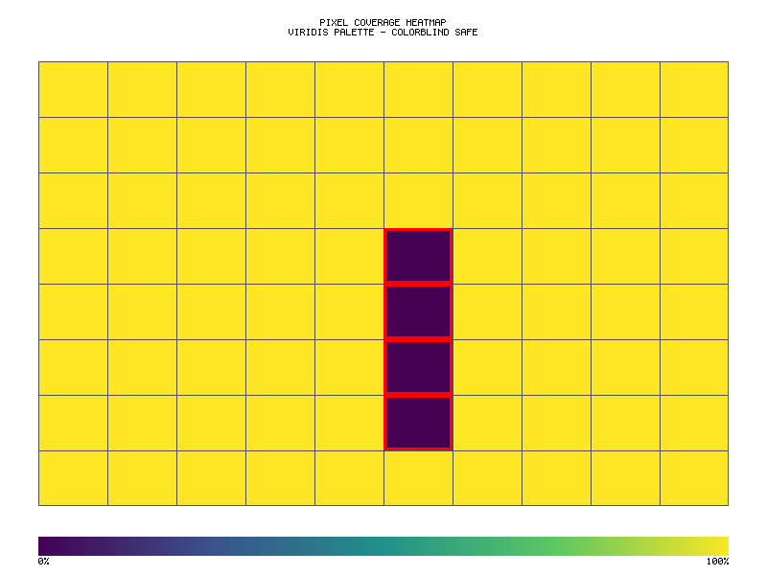Image resolution: width=767 pixels, height=575 pixels.
Task: Click the top-left yellow grid cell
Action: (73, 88)
